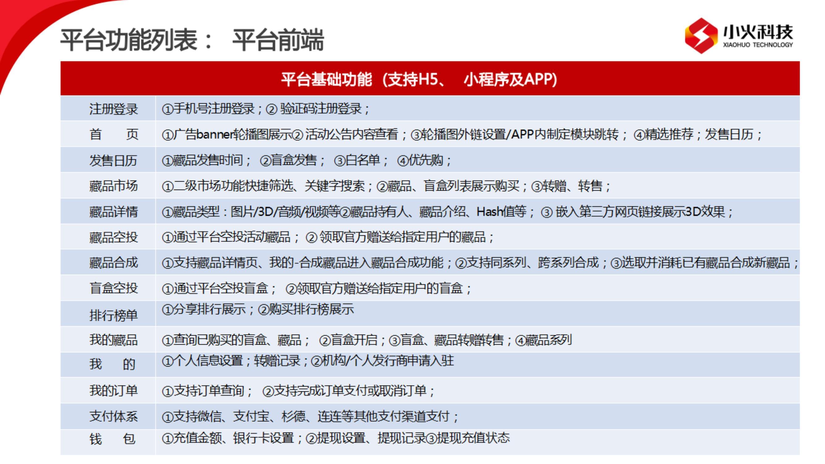Select the 藏品合成 row label
The height and width of the screenshot is (464, 825).
tap(114, 263)
